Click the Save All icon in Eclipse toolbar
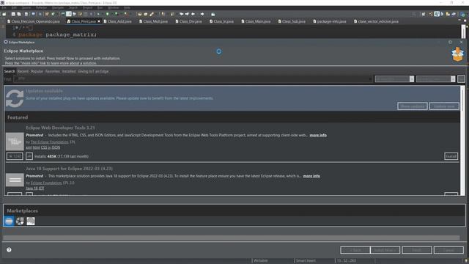Viewport: 469px width, 264px height. tap(19, 14)
